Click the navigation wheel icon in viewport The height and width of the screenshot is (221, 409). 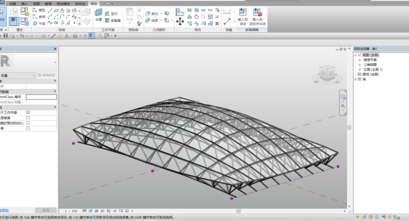click(x=343, y=97)
